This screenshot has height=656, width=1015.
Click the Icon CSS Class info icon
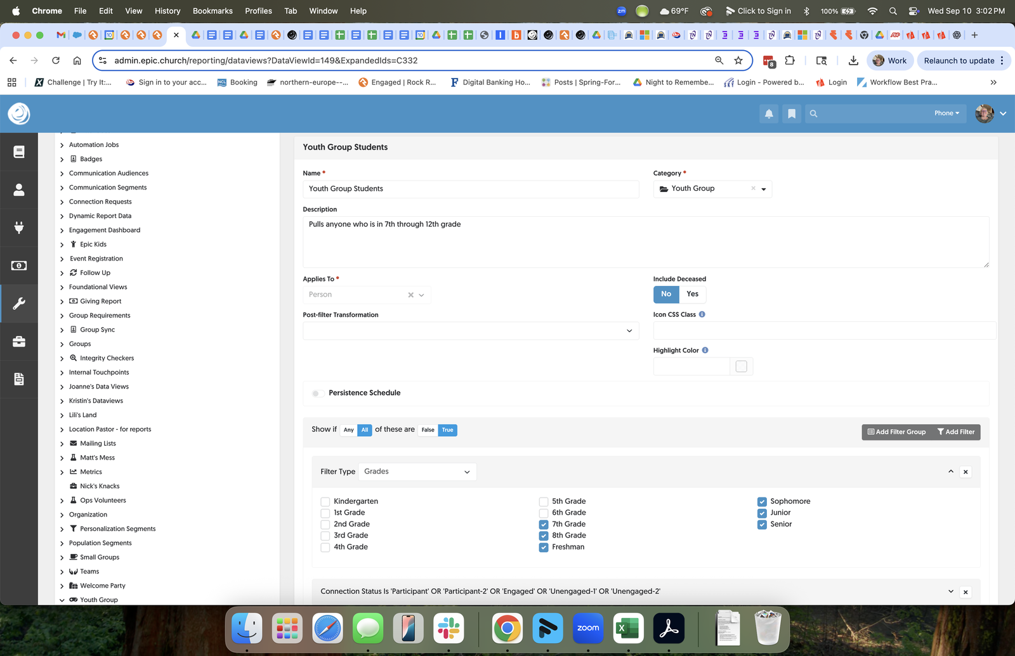coord(702,314)
